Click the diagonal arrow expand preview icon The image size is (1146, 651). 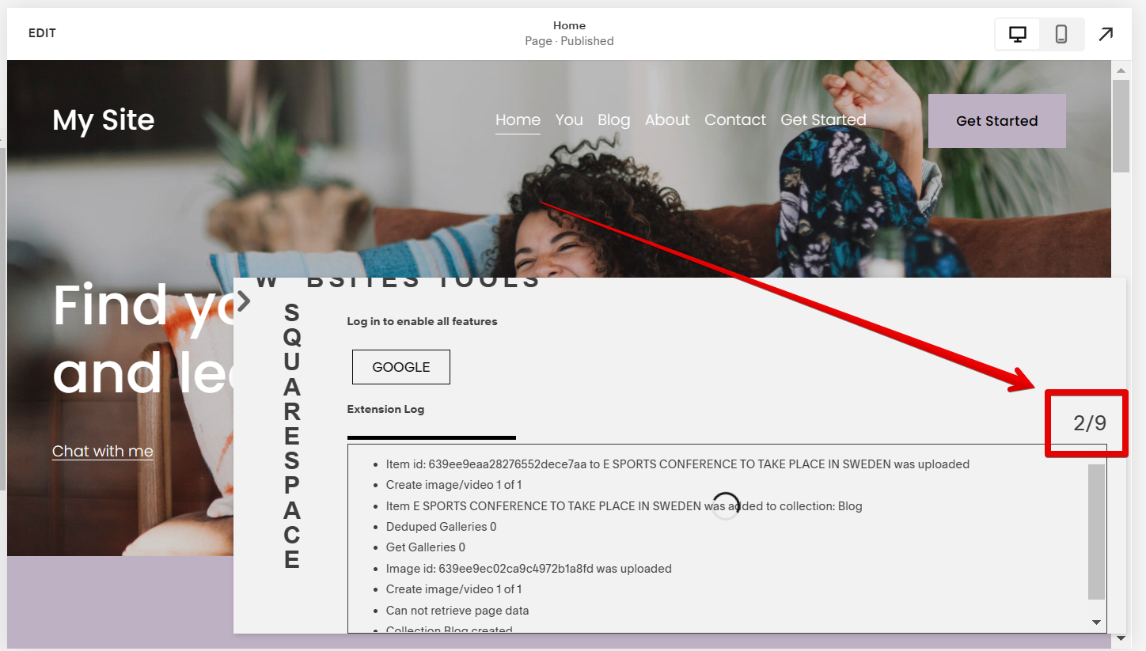pyautogui.click(x=1106, y=34)
